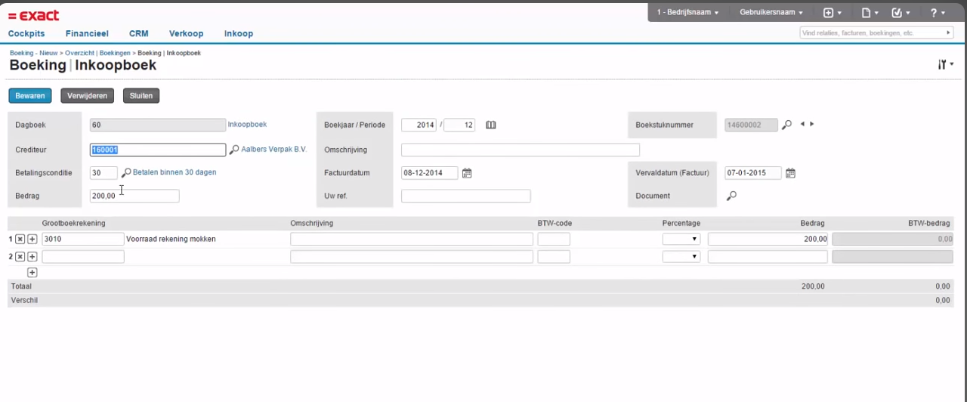Click the Verwijderen button
The height and width of the screenshot is (402, 967).
coord(88,96)
